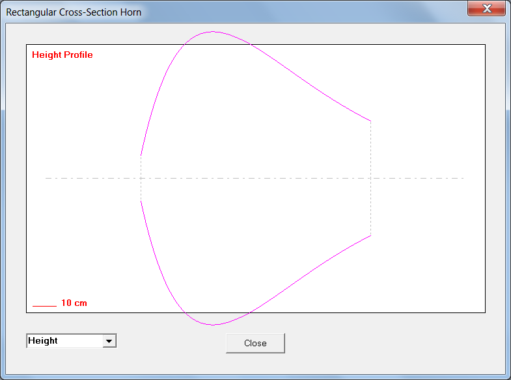The height and width of the screenshot is (380, 511).
Task: Click the 'Rectangular Cross-Section Horn' title text
Action: click(x=74, y=12)
